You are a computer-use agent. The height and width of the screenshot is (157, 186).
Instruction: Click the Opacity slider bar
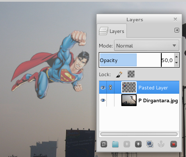pyautogui.click(x=137, y=60)
